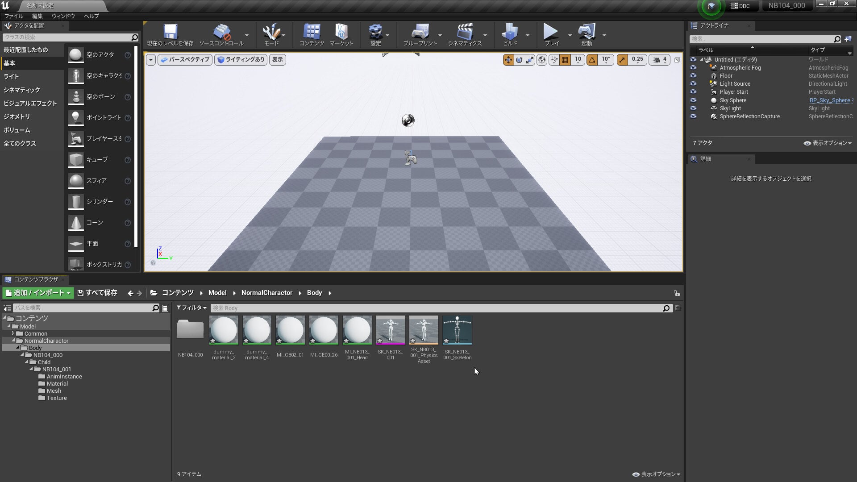Viewport: 857px width, 482px height.
Task: Toggle visibility of Light Source actor
Action: (x=693, y=84)
